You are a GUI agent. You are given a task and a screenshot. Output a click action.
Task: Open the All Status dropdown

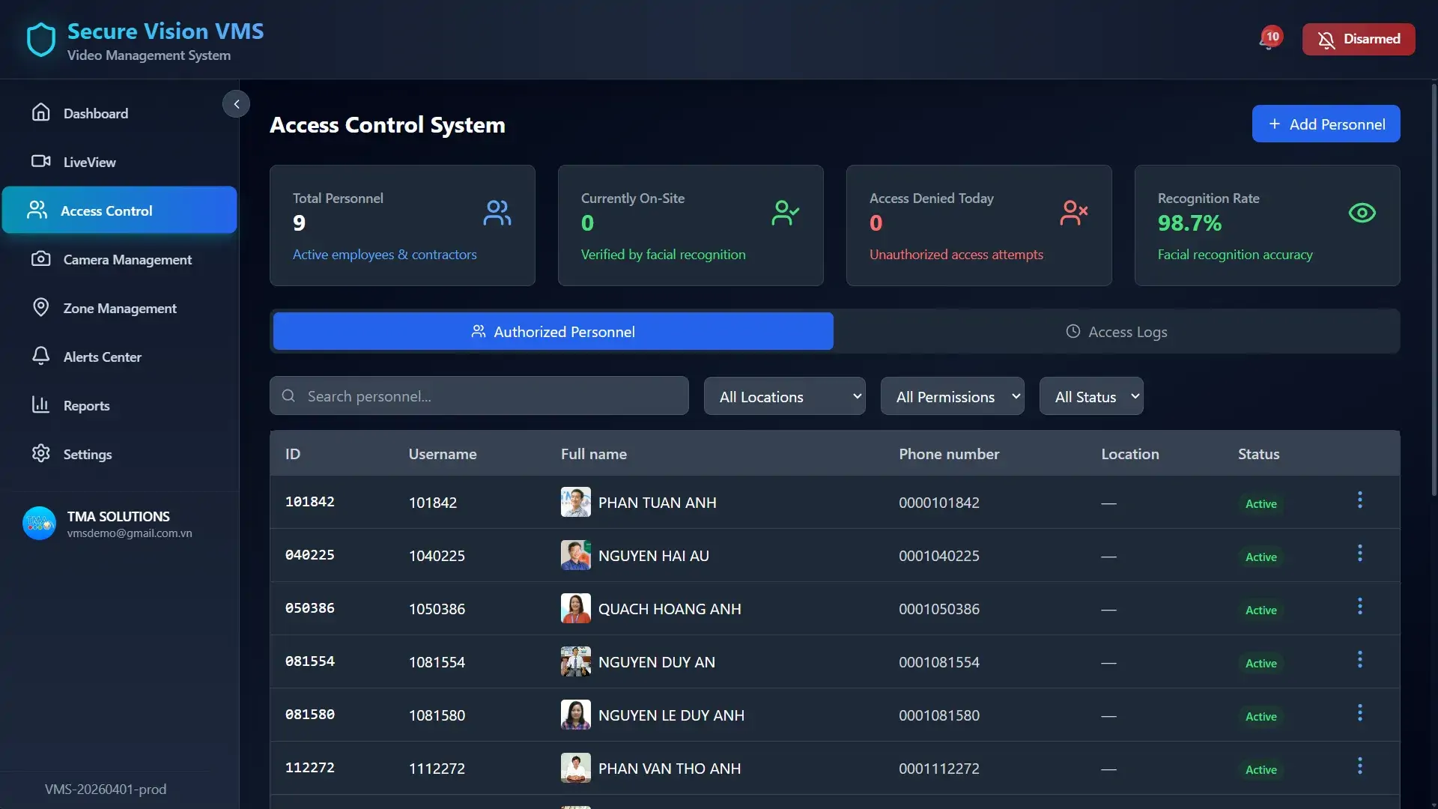[1091, 397]
